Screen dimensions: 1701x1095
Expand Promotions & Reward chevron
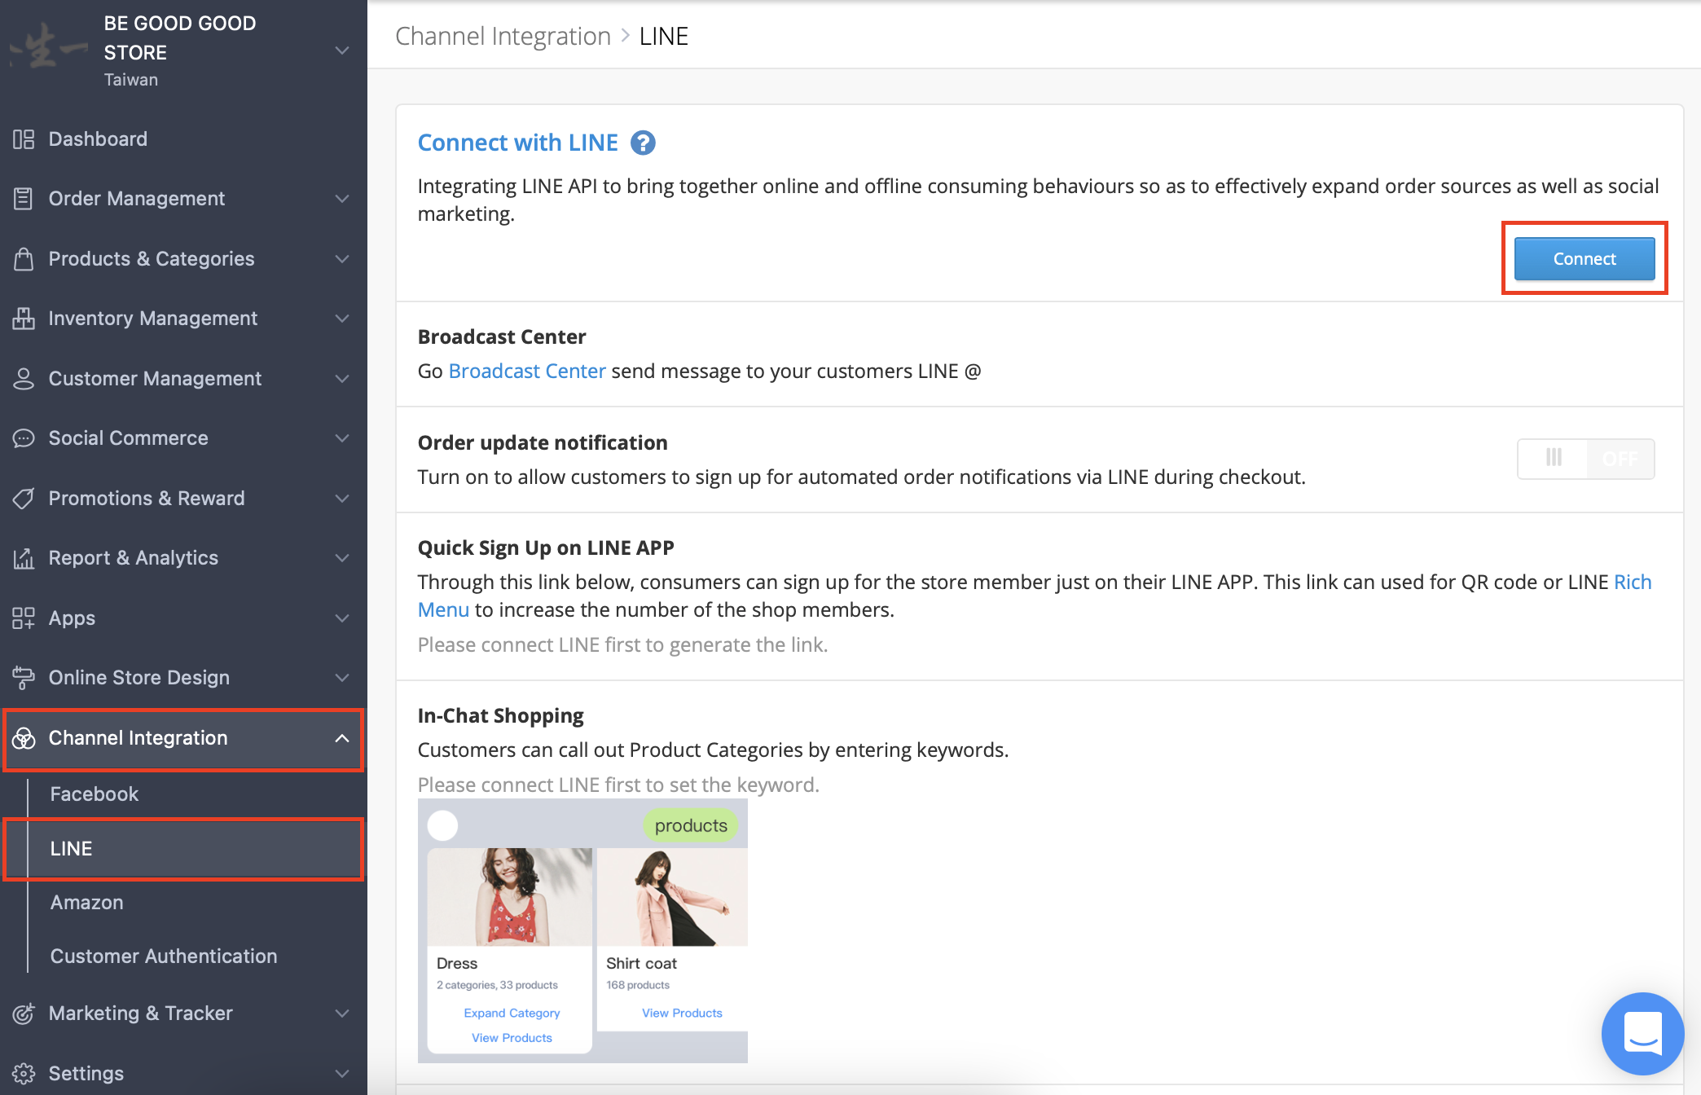click(x=342, y=499)
